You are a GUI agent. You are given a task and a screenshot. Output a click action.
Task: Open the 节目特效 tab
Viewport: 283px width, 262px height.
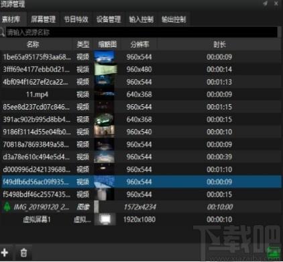tap(76, 19)
